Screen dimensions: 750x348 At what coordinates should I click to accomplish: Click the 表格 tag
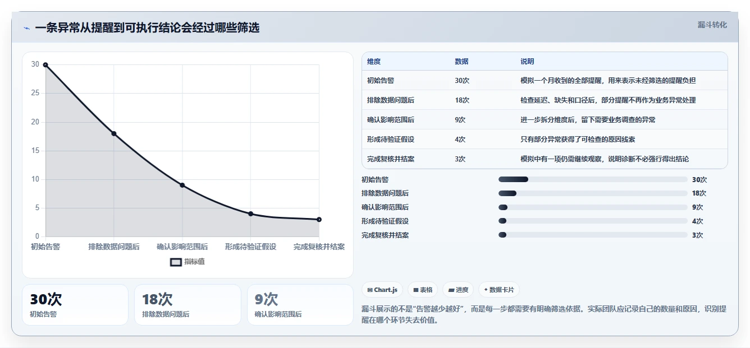click(423, 290)
